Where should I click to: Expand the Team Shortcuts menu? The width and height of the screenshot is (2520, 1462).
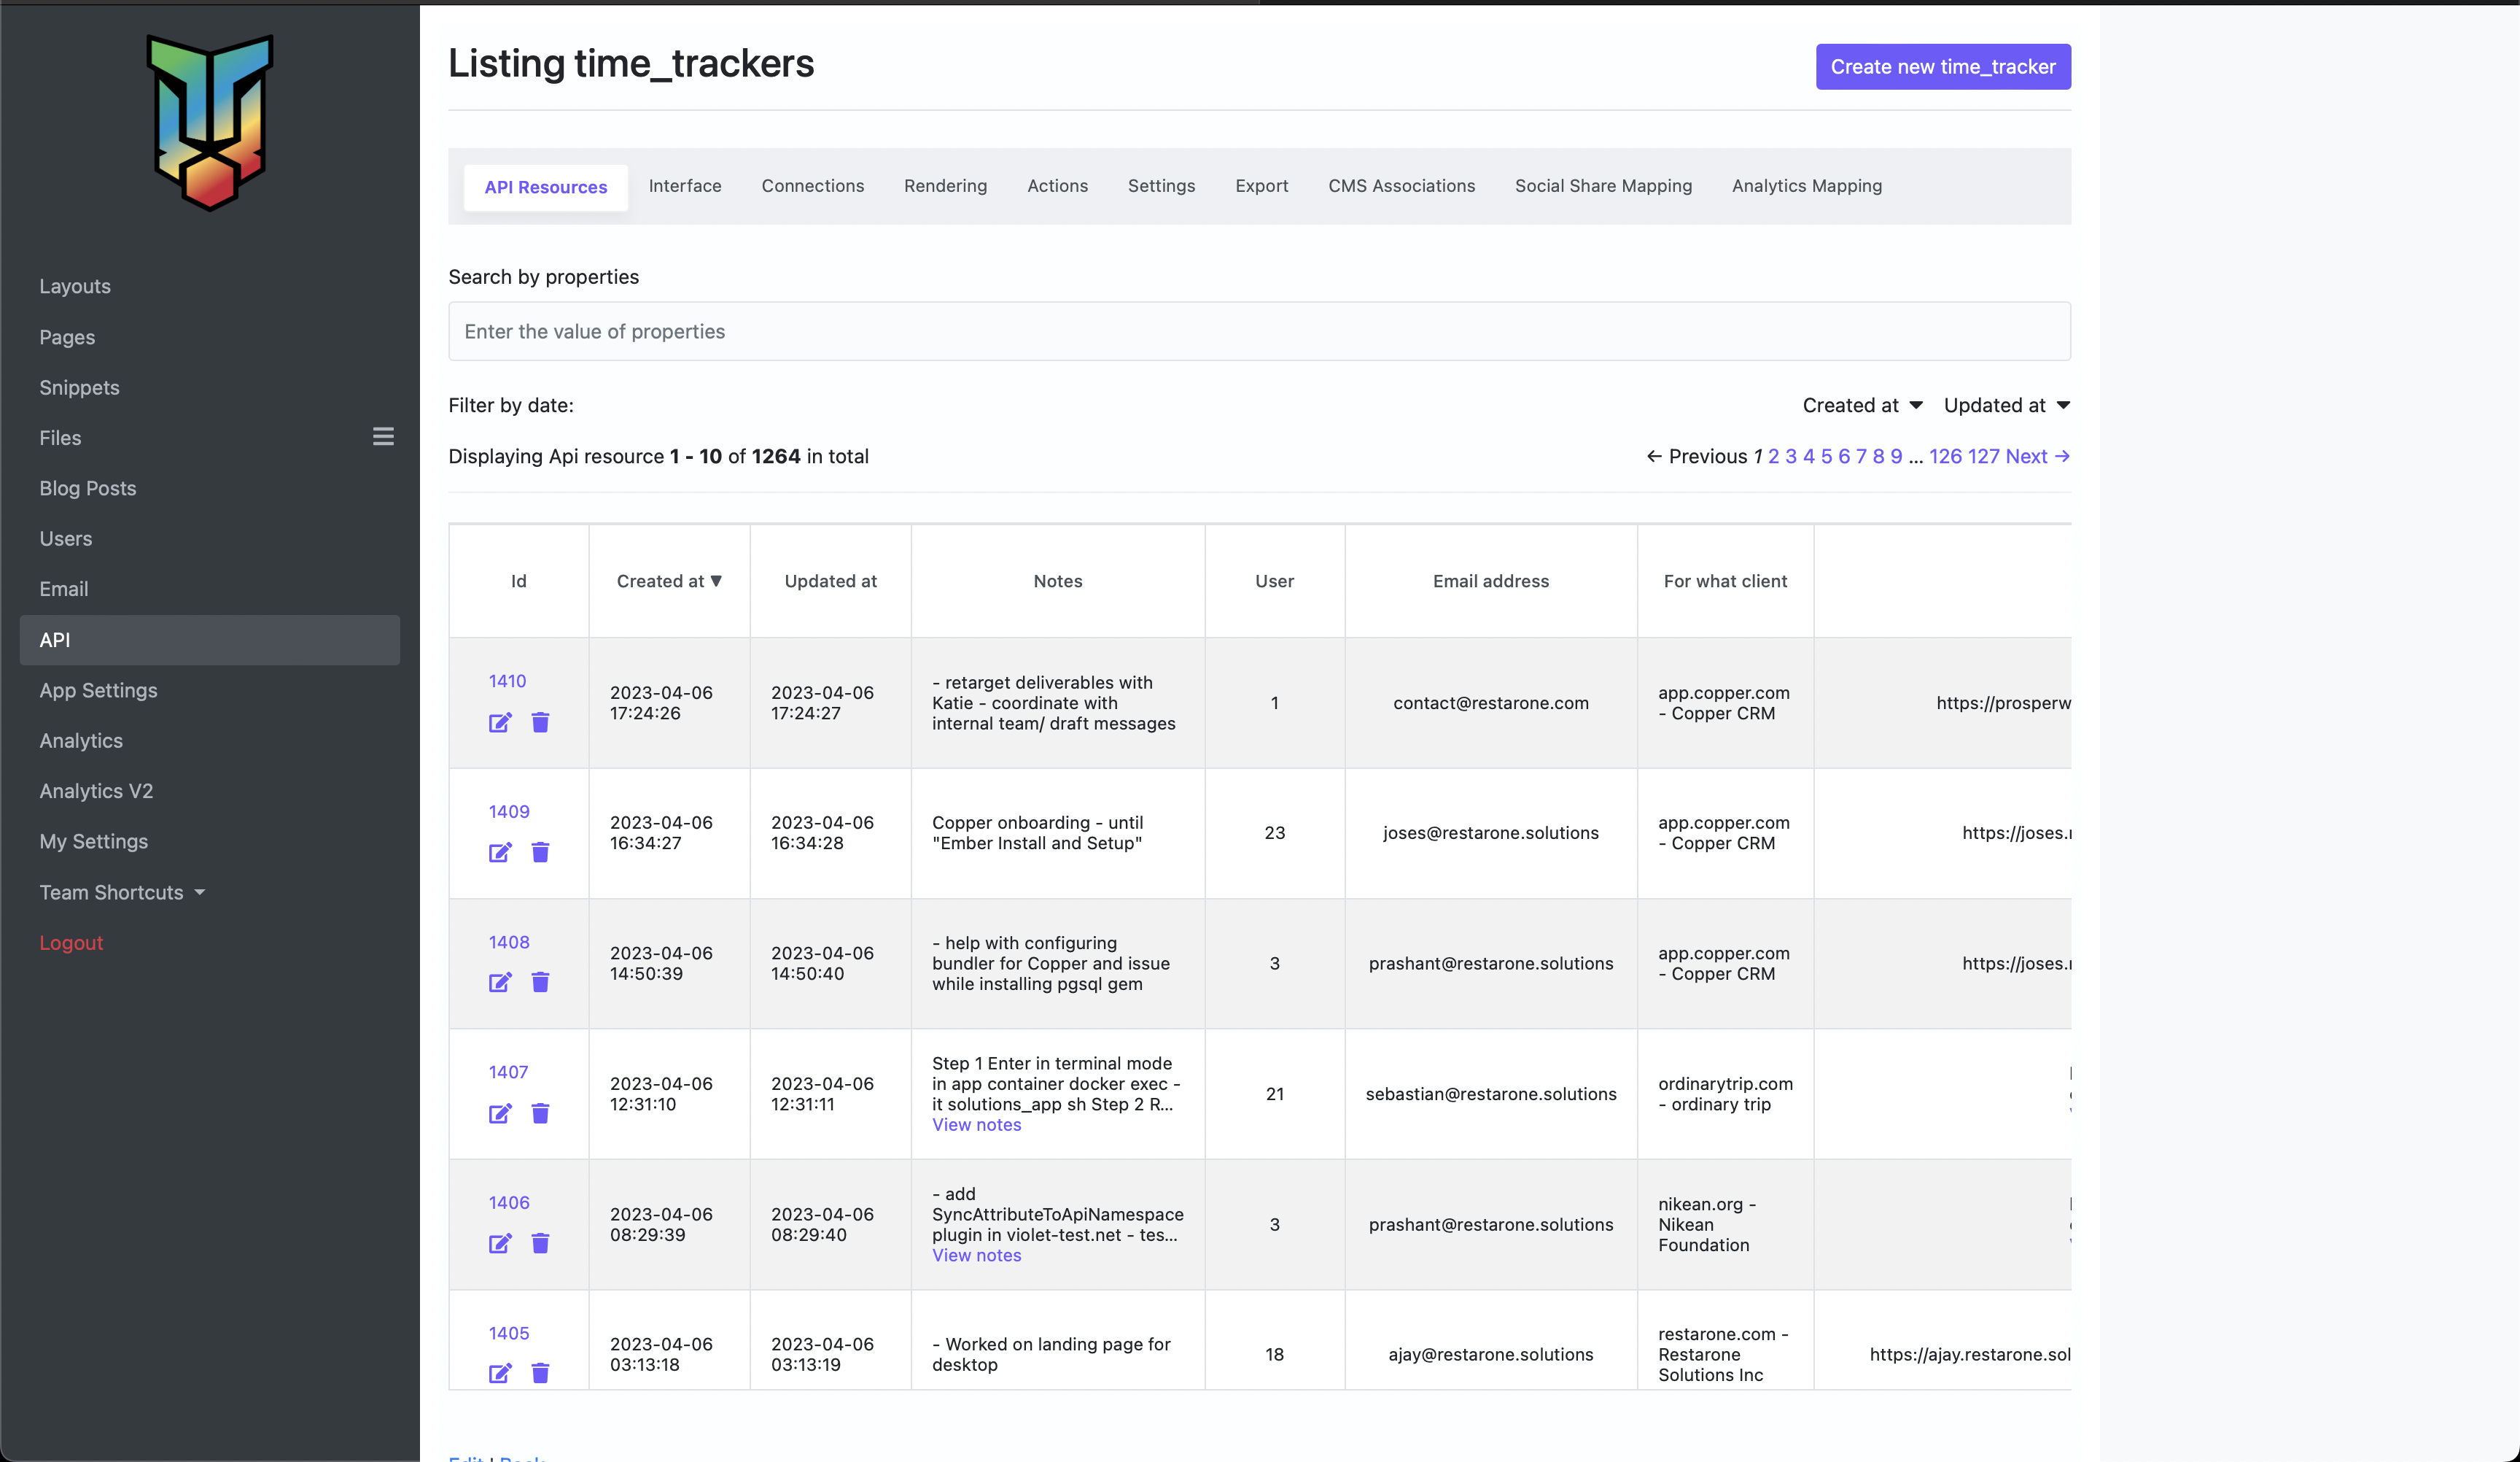[122, 893]
